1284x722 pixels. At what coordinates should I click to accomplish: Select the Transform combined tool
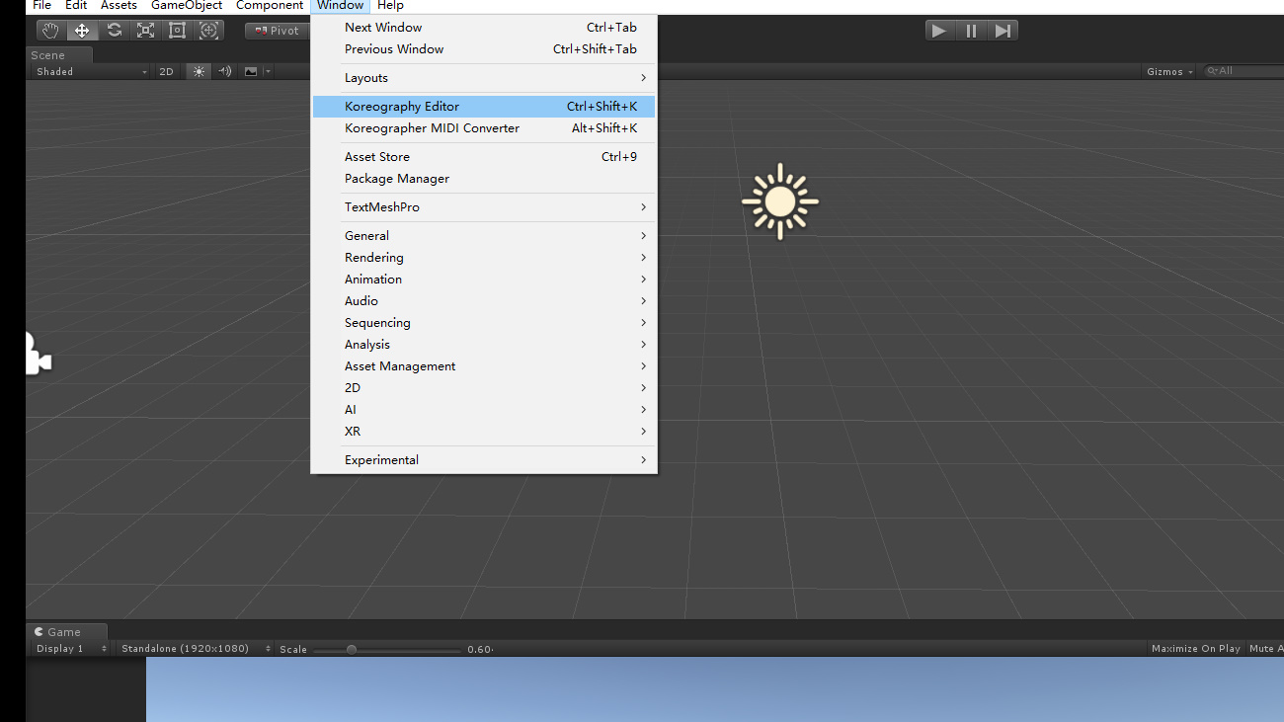coord(208,30)
